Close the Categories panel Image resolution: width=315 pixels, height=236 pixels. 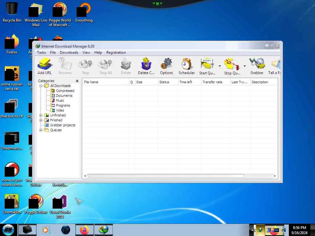(x=77, y=81)
